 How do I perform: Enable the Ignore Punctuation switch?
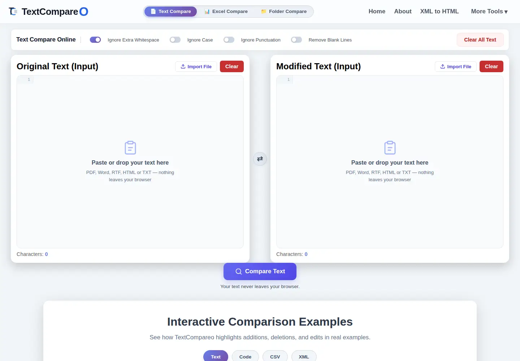(x=229, y=40)
